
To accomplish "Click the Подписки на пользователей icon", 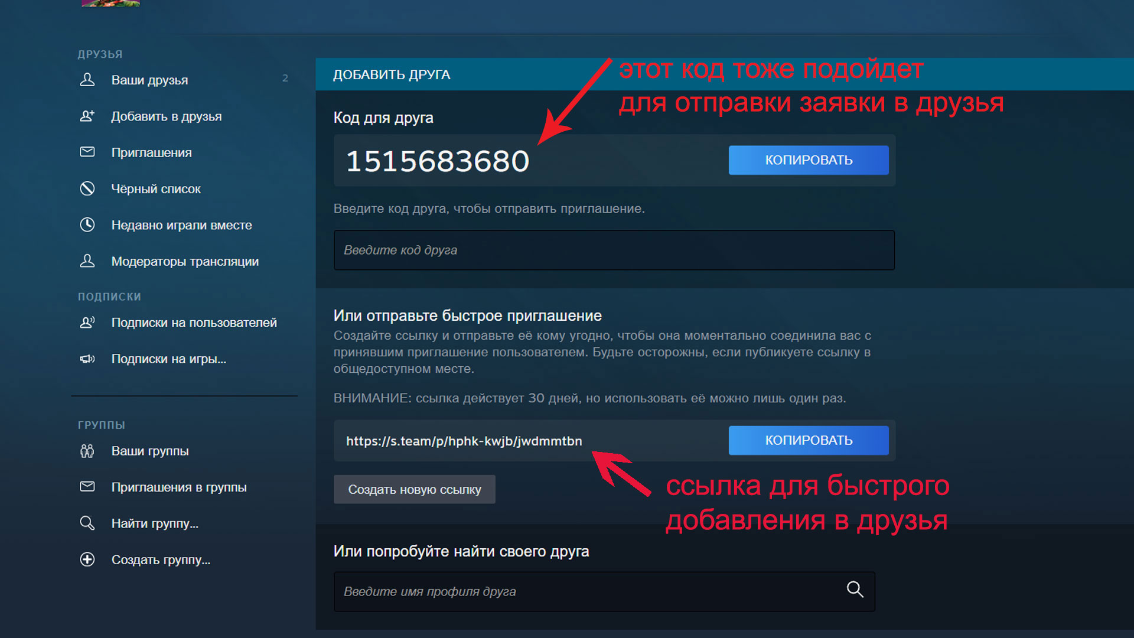I will tap(87, 322).
